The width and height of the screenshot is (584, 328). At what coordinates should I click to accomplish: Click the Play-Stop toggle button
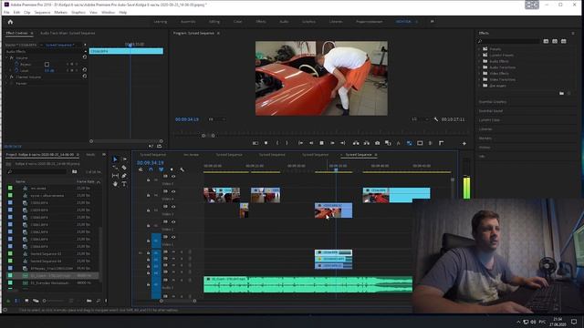(322, 143)
